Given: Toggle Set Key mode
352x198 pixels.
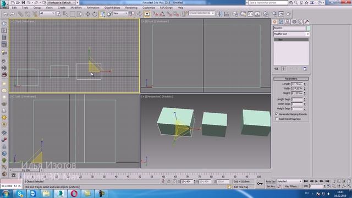Looking at the screenshot, I should click(x=271, y=186).
